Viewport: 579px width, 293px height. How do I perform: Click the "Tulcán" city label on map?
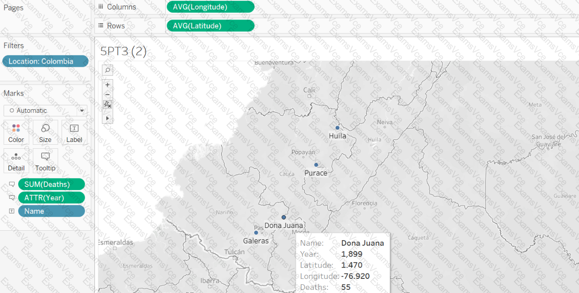tap(235, 252)
